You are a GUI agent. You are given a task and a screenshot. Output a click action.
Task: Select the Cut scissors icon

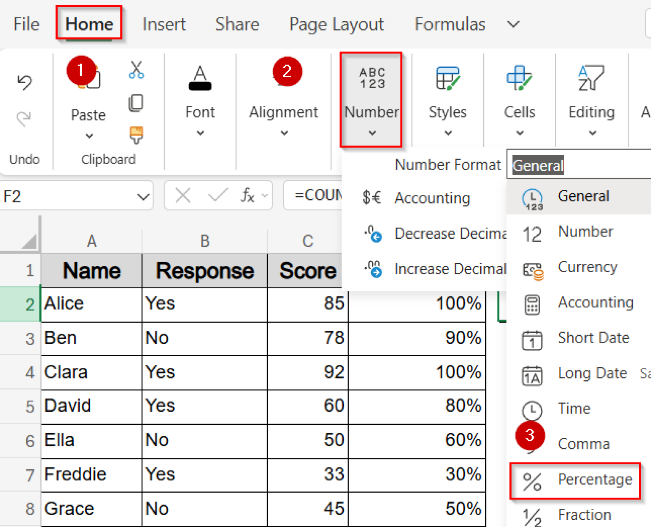coord(136,71)
